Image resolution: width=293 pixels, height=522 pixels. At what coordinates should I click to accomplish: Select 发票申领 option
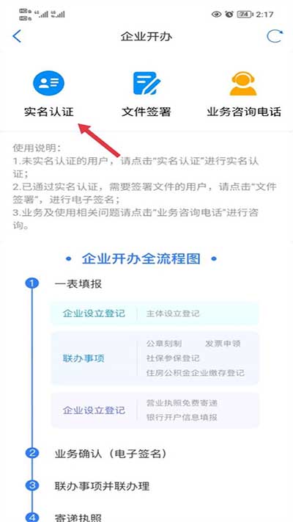tap(223, 344)
